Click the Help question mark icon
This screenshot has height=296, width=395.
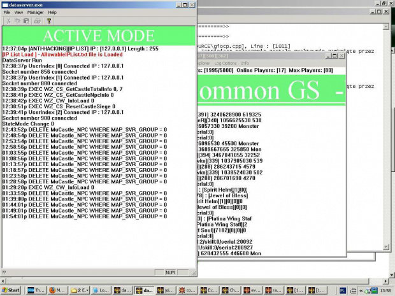pyautogui.click(x=49, y=20)
